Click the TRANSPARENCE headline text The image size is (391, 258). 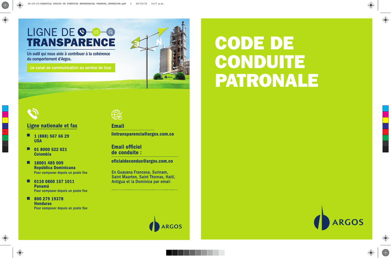click(71, 42)
